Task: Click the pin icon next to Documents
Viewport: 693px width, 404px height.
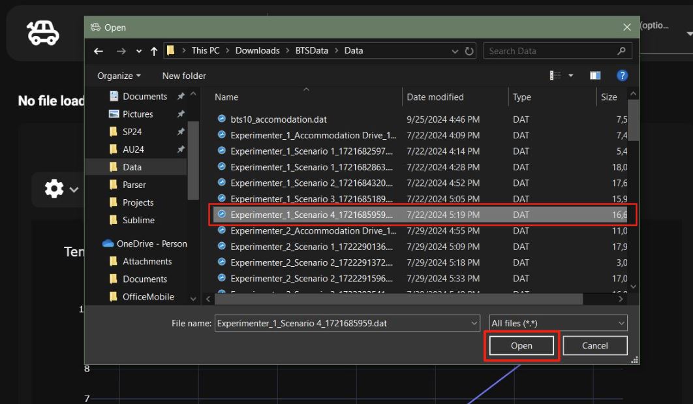Action: (181, 97)
